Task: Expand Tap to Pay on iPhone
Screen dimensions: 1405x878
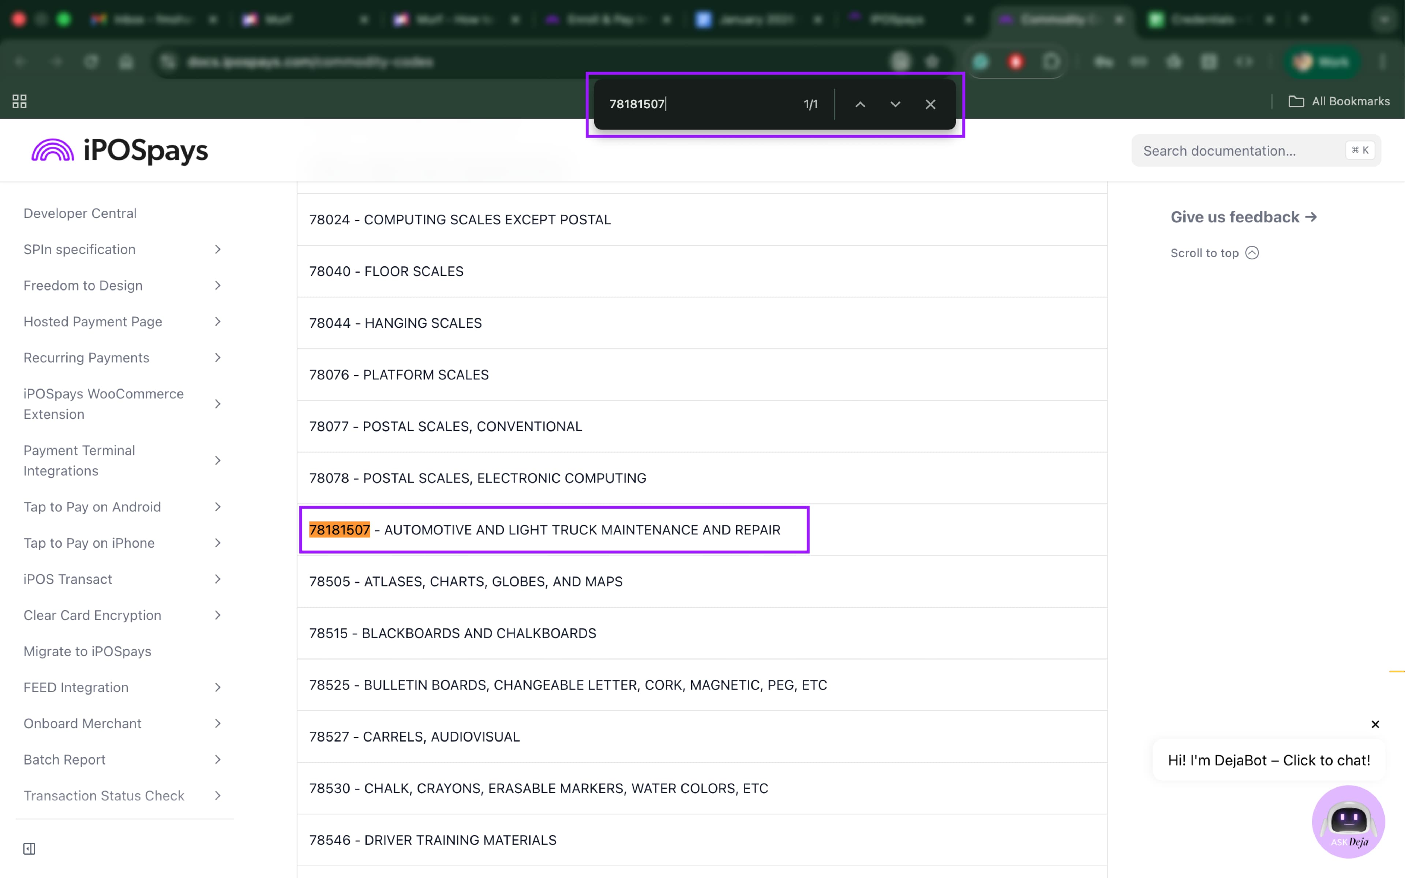Action: pyautogui.click(x=218, y=543)
